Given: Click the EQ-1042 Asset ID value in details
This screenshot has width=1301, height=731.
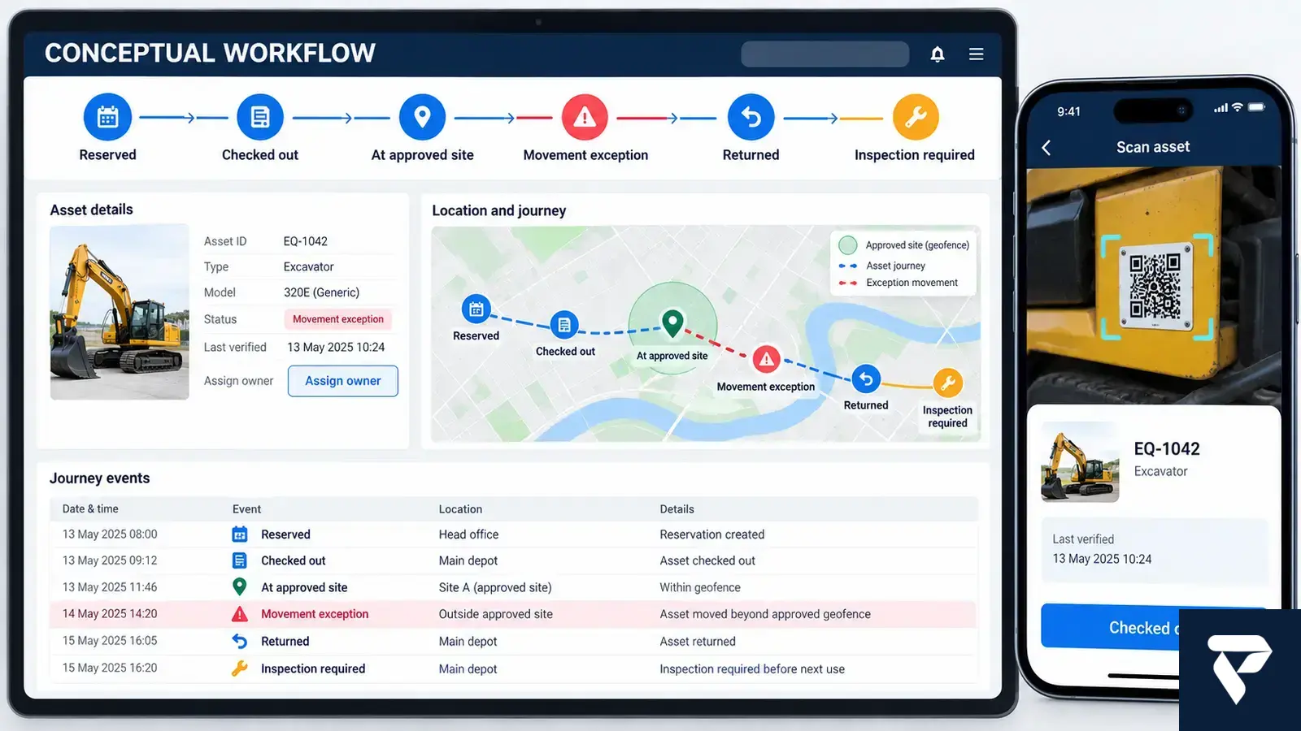Looking at the screenshot, I should pos(306,241).
